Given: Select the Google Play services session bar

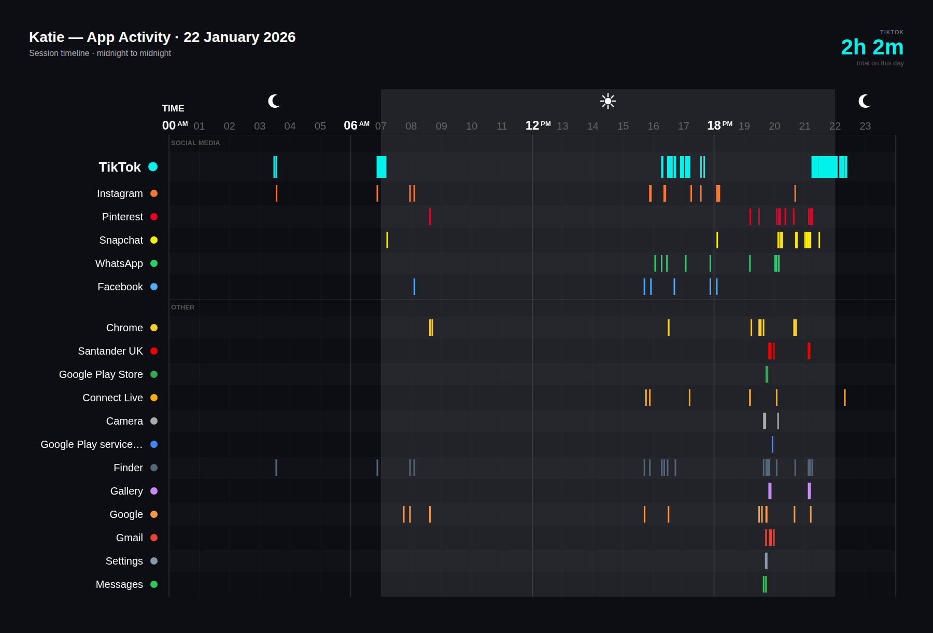Looking at the screenshot, I should coord(772,444).
